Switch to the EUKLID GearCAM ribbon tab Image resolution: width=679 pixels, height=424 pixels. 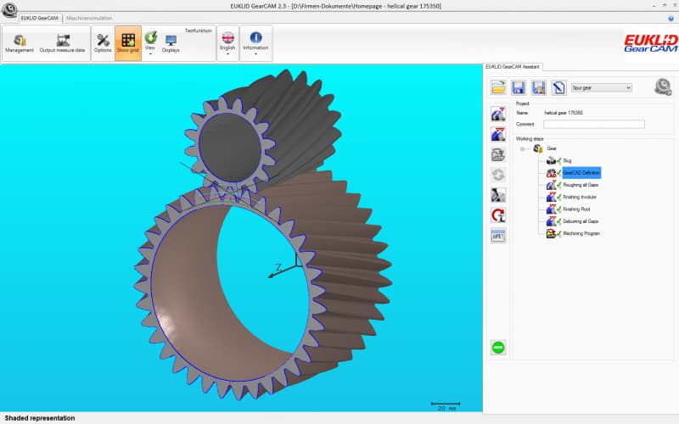(39, 18)
